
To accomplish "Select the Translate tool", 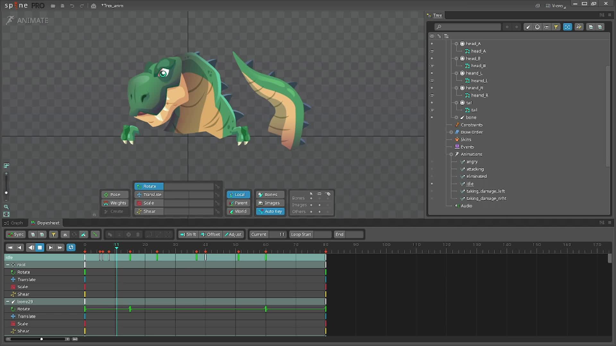I will (x=149, y=194).
